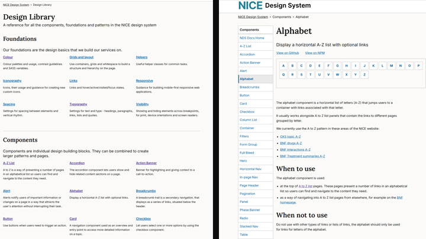Select A-Z List in sidebar
This screenshot has width=426, height=239.
click(256, 46)
